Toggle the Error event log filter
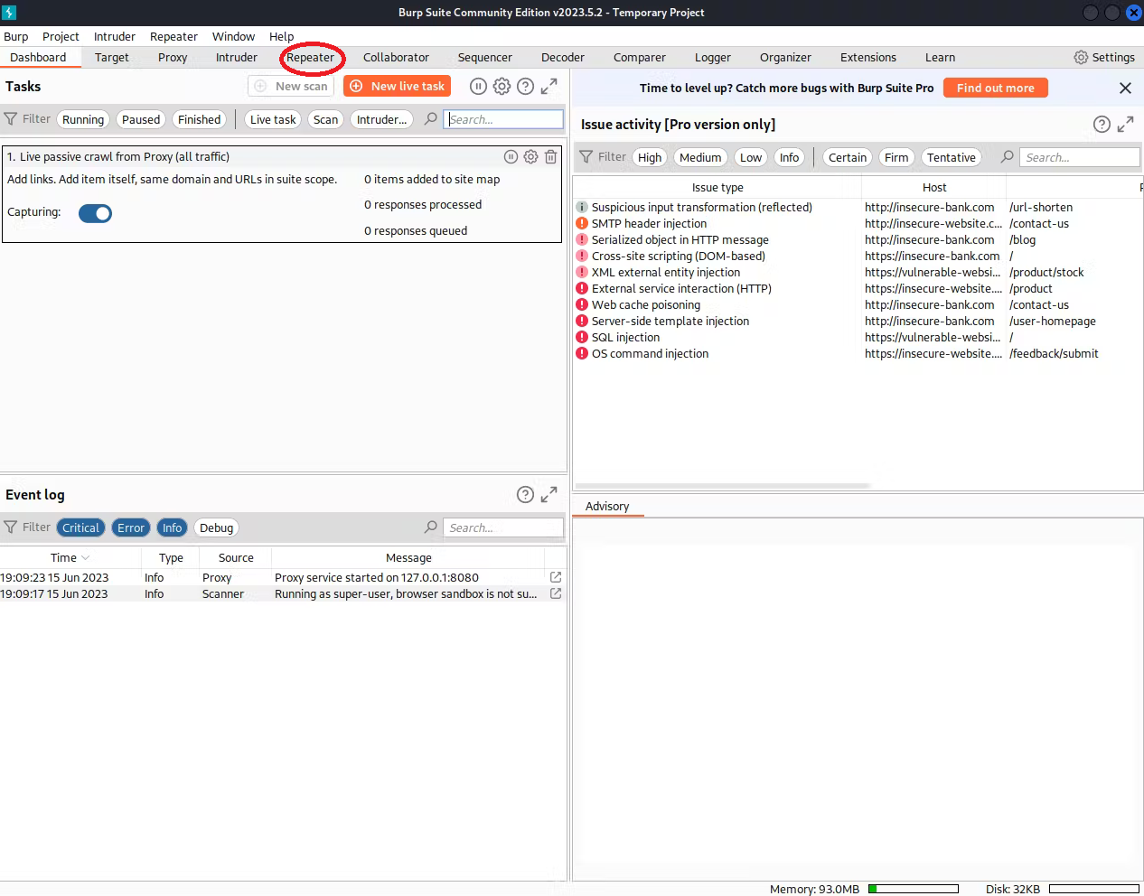The image size is (1144, 896). [x=131, y=527]
